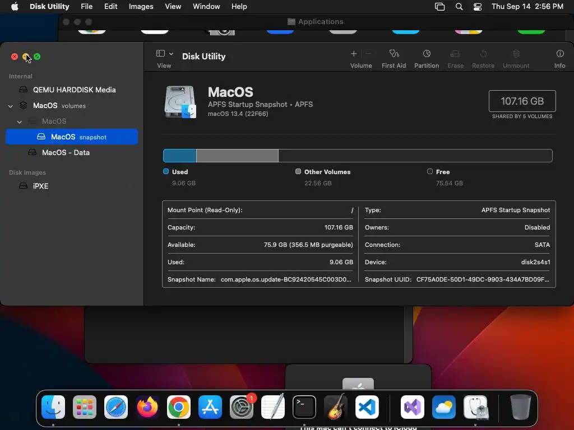Click the Erase toolbar icon
The height and width of the screenshot is (430, 574).
[x=455, y=54]
